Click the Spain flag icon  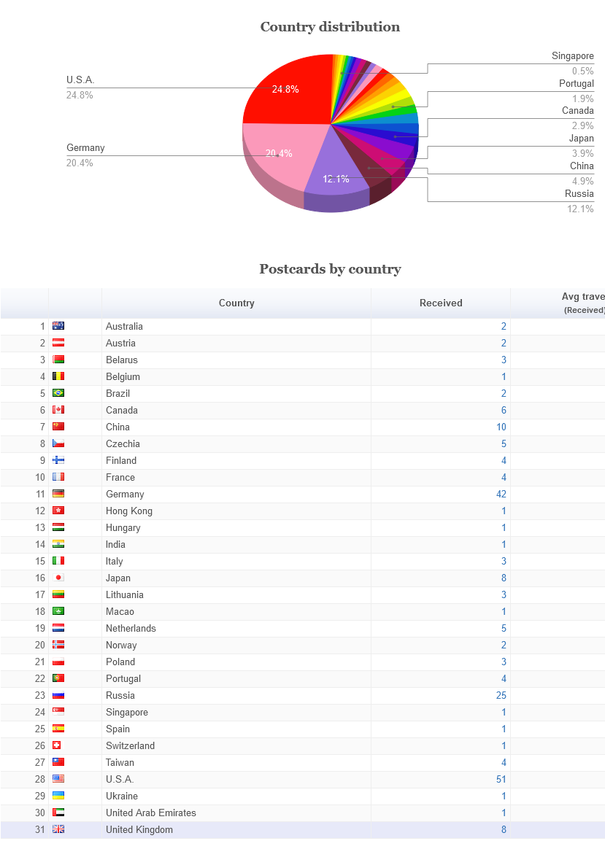(x=58, y=729)
